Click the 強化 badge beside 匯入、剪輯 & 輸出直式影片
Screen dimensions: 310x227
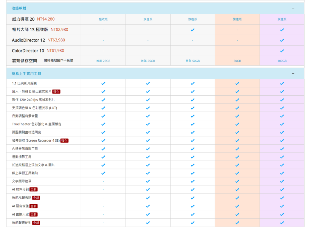[x=56, y=92]
